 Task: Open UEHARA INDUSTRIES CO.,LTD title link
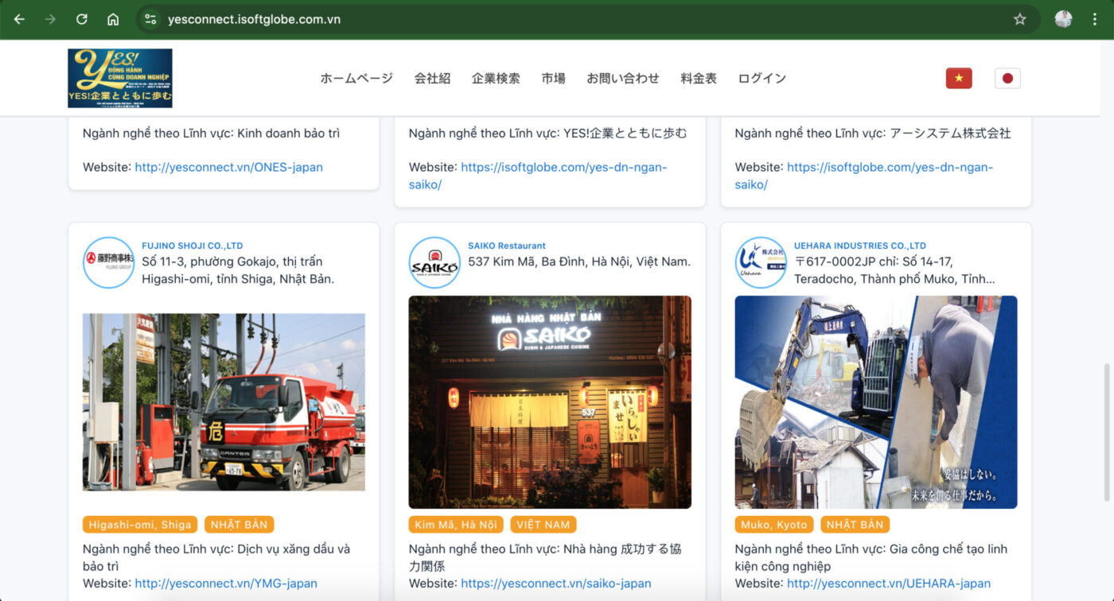(x=860, y=246)
